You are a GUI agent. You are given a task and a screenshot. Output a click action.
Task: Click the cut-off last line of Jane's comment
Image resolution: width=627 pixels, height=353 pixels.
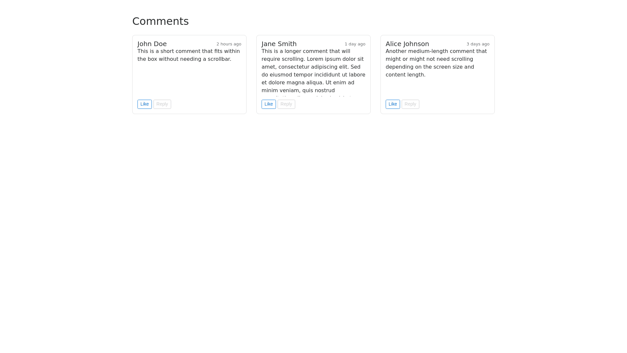pyautogui.click(x=307, y=97)
